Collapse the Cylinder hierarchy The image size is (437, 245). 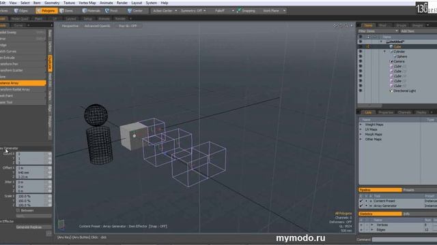(x=385, y=52)
